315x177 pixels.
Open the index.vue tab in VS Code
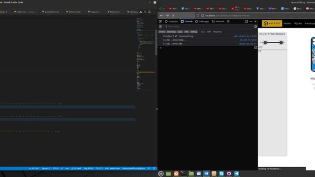click(24, 12)
